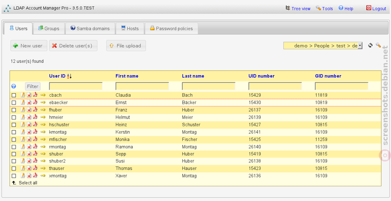Viewport: 391px width, 201px height.
Task: Check the box for user shuber2
Action: pyautogui.click(x=14, y=161)
